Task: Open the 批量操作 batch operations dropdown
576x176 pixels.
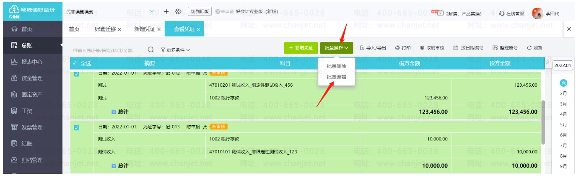Action: click(x=337, y=48)
